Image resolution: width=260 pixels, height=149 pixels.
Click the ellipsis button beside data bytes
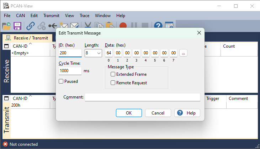point(183,53)
